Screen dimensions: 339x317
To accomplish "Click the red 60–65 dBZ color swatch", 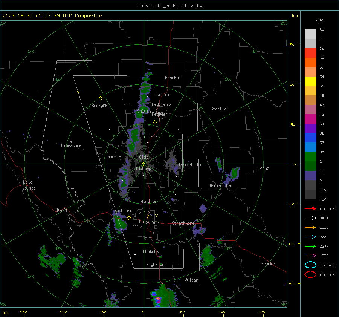I will [x=310, y=53].
